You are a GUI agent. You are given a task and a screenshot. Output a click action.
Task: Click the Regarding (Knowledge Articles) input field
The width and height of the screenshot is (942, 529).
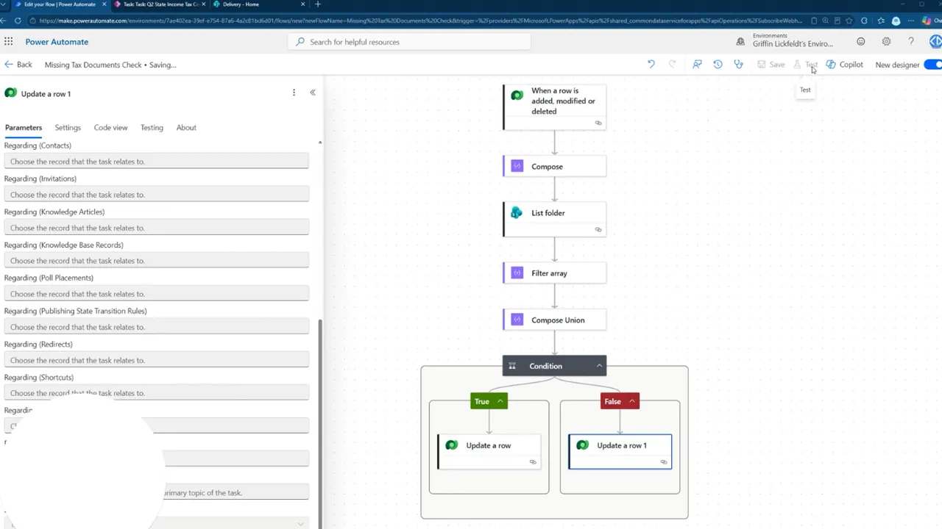(x=157, y=228)
